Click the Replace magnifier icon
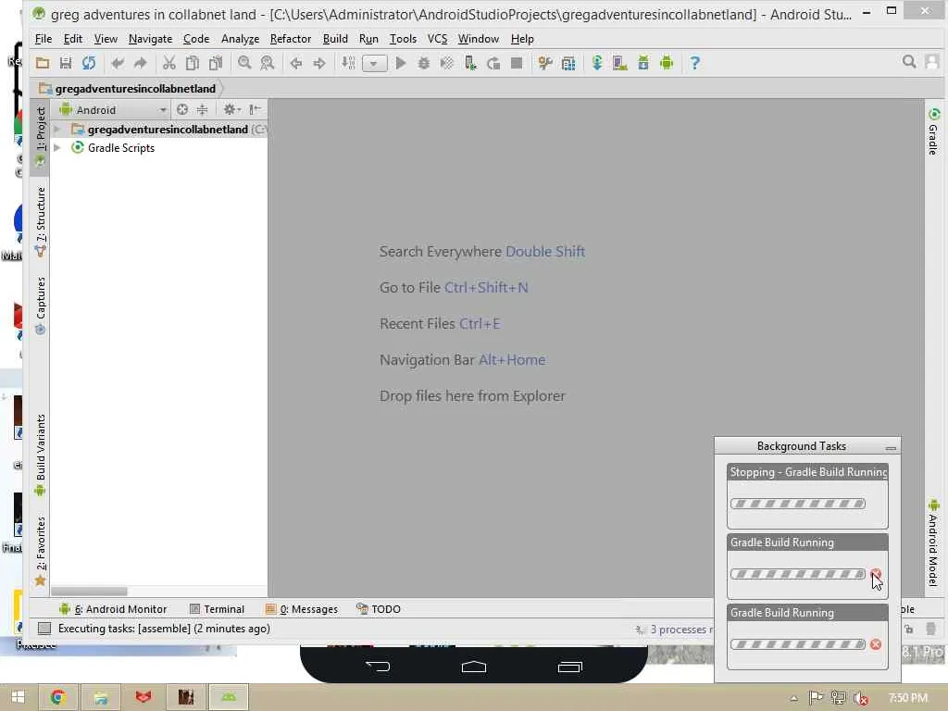948x711 pixels. pyautogui.click(x=268, y=63)
